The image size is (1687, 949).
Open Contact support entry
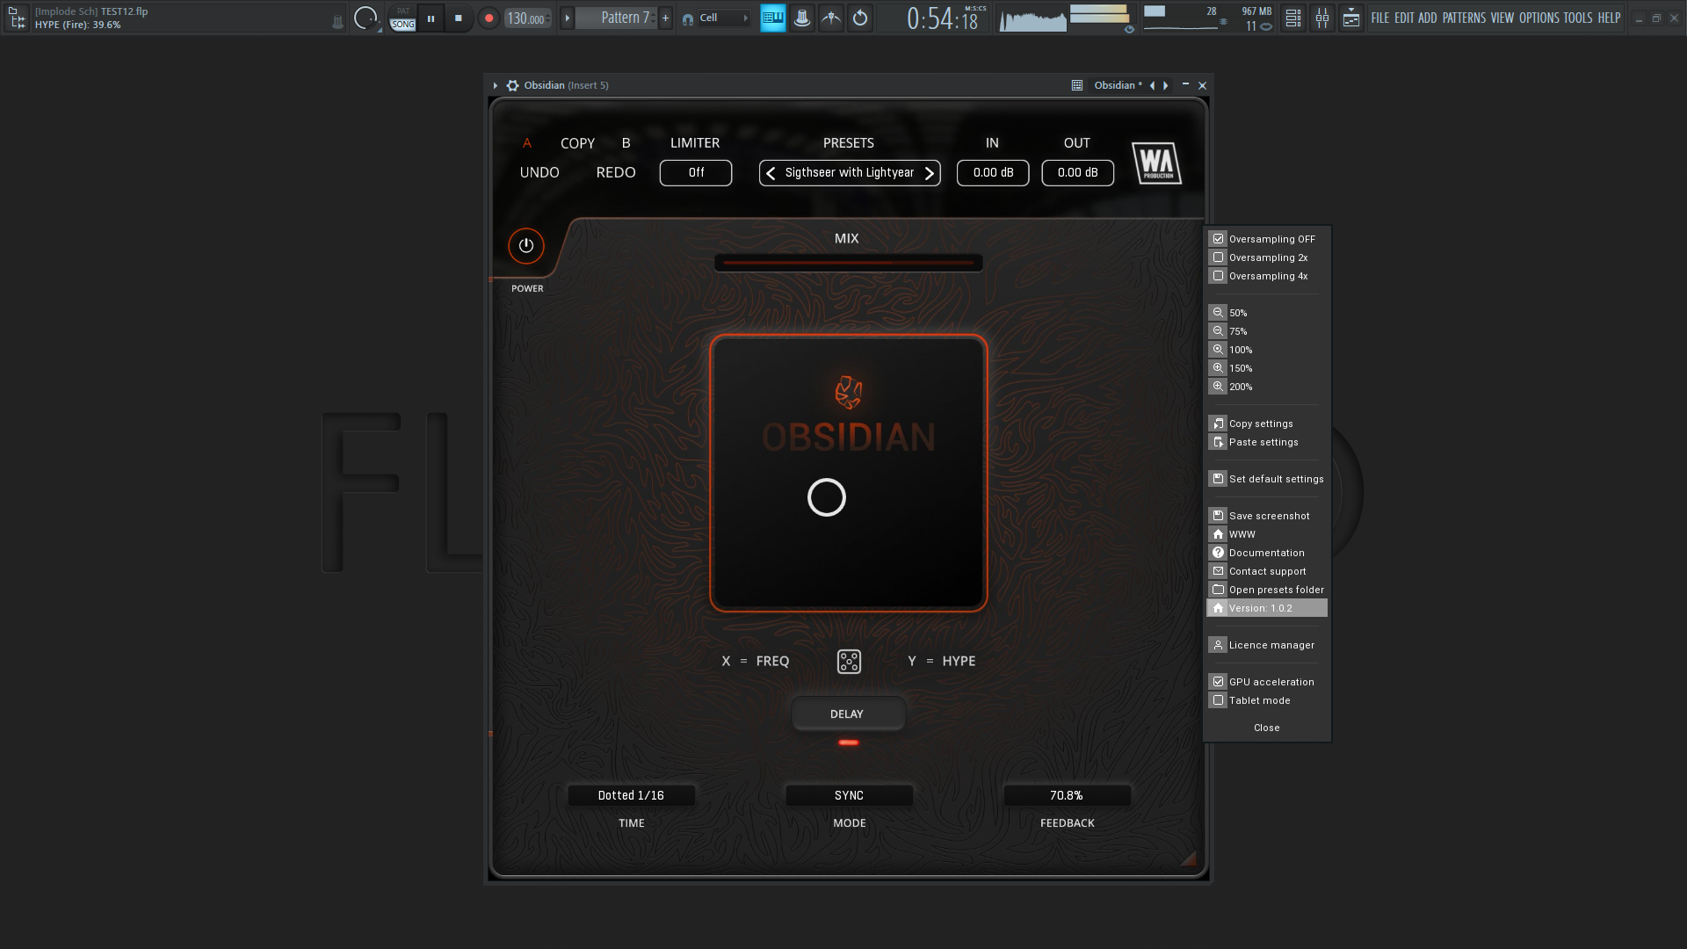point(1267,571)
